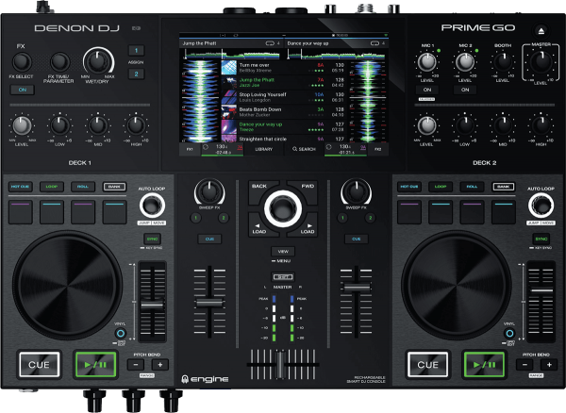Viewport: 566px width, 413px height.
Task: Enable SYNC on Deck 1
Action: pos(152,239)
